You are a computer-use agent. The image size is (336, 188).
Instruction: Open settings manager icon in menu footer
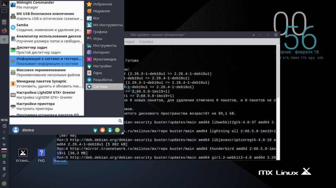(x=95, y=130)
